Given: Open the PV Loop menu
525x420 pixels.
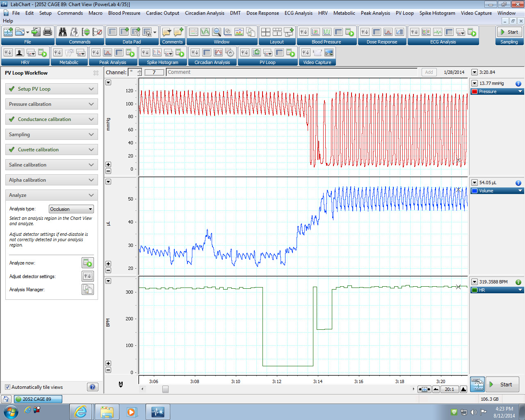Looking at the screenshot, I should click(x=404, y=13).
